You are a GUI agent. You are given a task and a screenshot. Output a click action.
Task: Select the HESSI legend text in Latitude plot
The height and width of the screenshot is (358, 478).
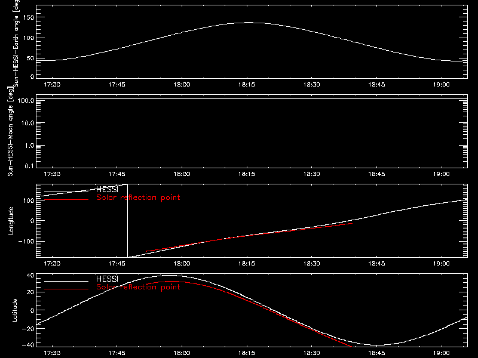107,279
